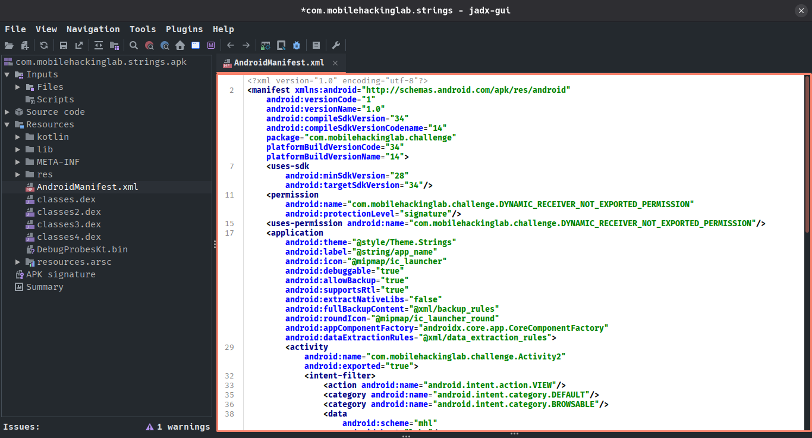The height and width of the screenshot is (438, 812).
Task: Open the log viewer toolbar icon
Action: (x=316, y=45)
